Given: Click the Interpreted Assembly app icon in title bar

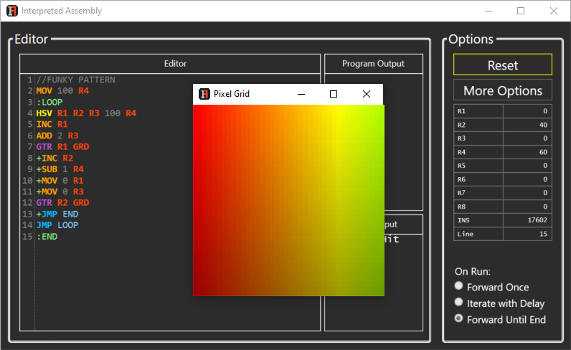Looking at the screenshot, I should tap(12, 11).
